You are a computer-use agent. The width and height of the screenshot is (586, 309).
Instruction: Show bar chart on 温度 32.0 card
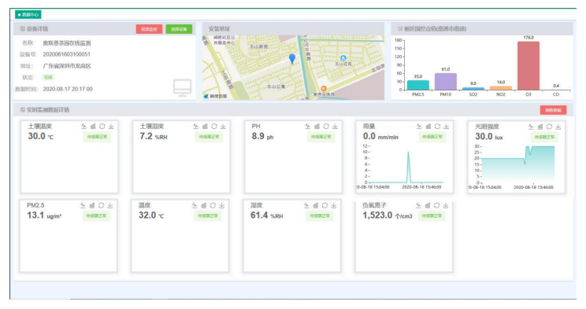(204, 206)
